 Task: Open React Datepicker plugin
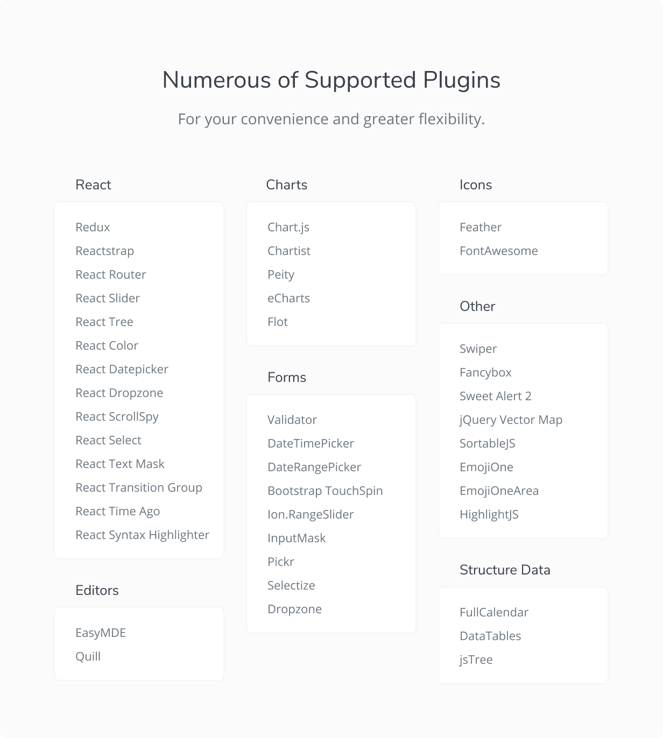click(122, 369)
